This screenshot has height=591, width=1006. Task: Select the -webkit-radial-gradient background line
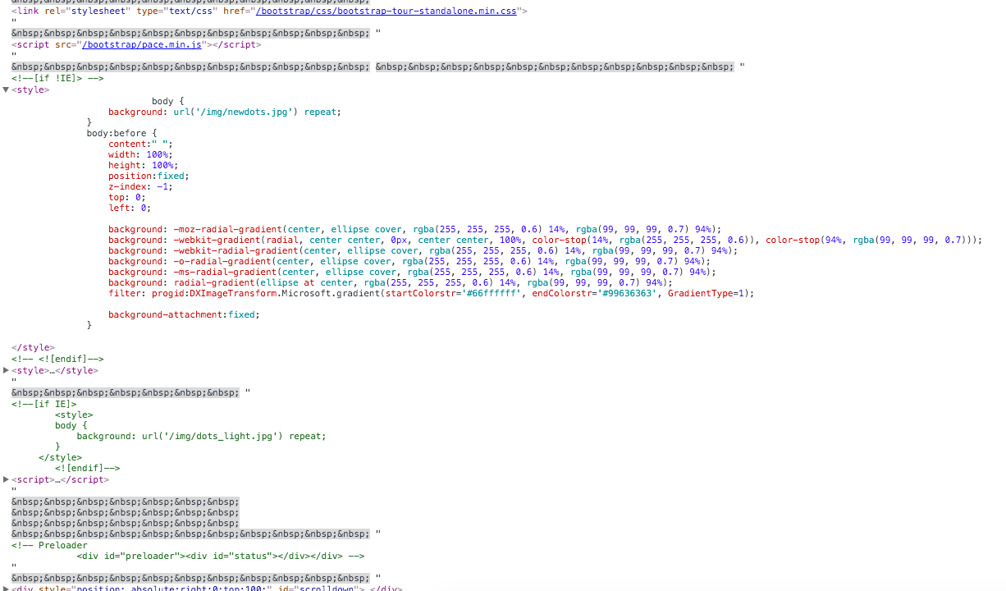pyautogui.click(x=423, y=250)
